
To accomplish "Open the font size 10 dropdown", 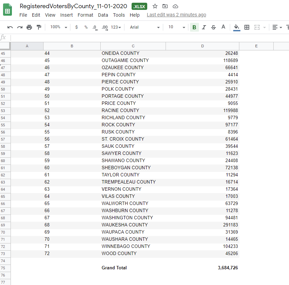I will (176, 27).
